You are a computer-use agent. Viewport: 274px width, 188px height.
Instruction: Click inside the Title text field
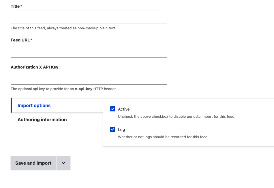click(x=89, y=17)
